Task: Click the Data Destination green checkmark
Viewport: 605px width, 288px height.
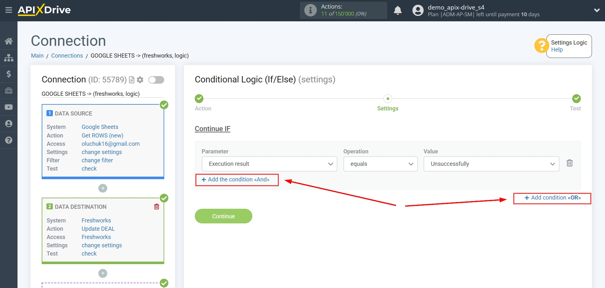Action: point(164,198)
